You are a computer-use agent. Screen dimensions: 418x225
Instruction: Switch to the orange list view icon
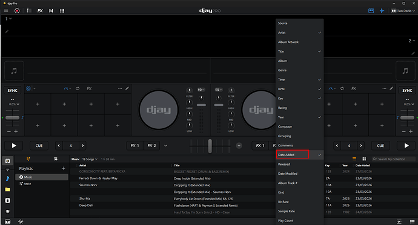pyautogui.click(x=354, y=159)
